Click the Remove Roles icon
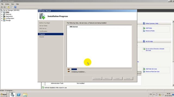This screenshot has width=174, height=97. [x=144, y=31]
